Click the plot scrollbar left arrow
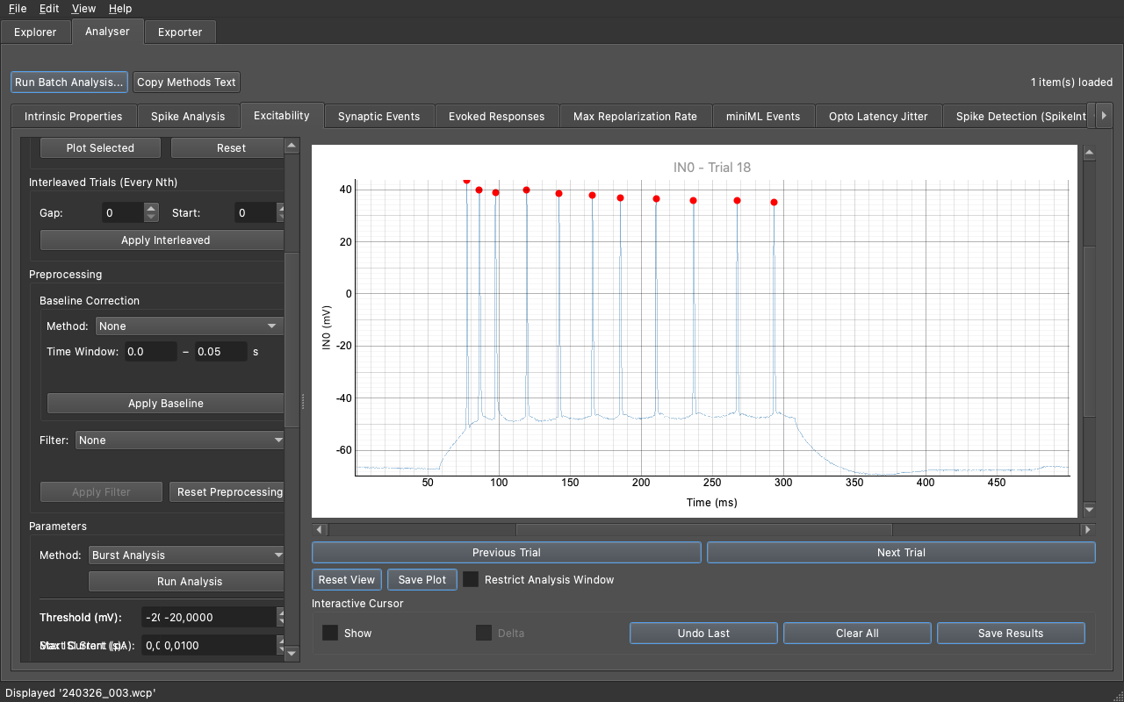This screenshot has height=702, width=1124. [x=320, y=530]
